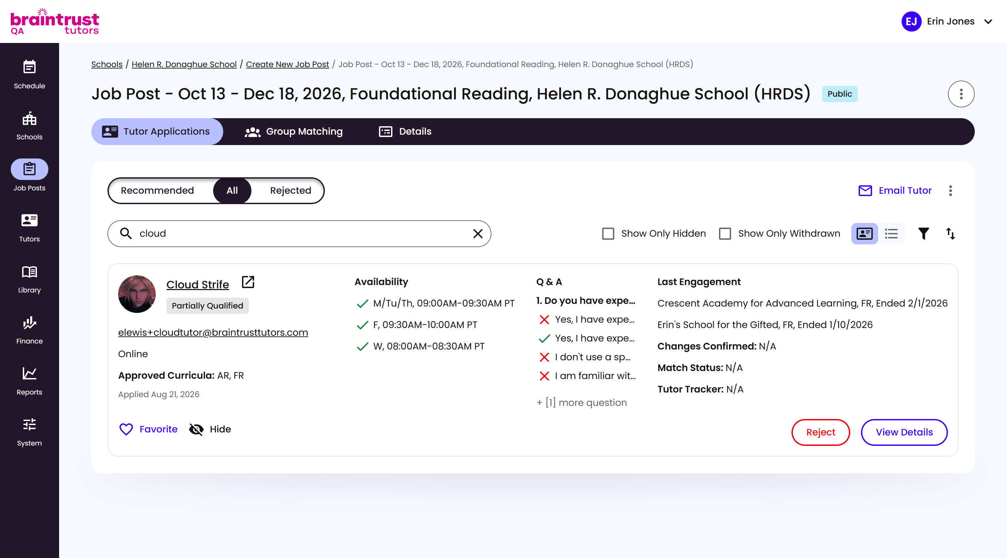
Task: Click the braintrust tutors logo
Action: (55, 21)
